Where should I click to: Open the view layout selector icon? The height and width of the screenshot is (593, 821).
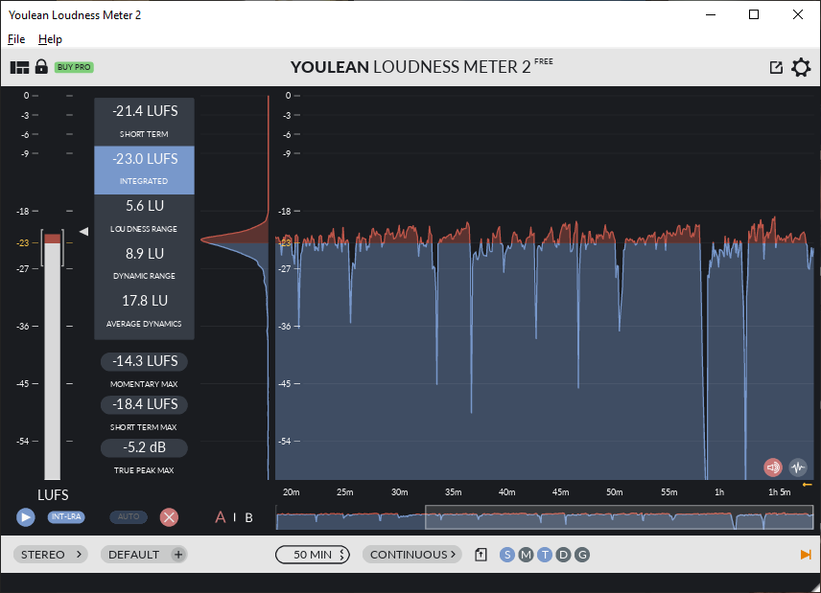(x=19, y=67)
